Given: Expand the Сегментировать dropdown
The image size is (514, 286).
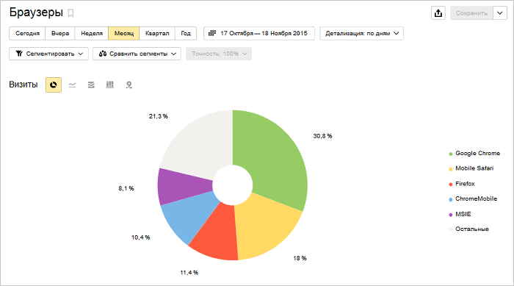Looking at the screenshot, I should 49,54.
